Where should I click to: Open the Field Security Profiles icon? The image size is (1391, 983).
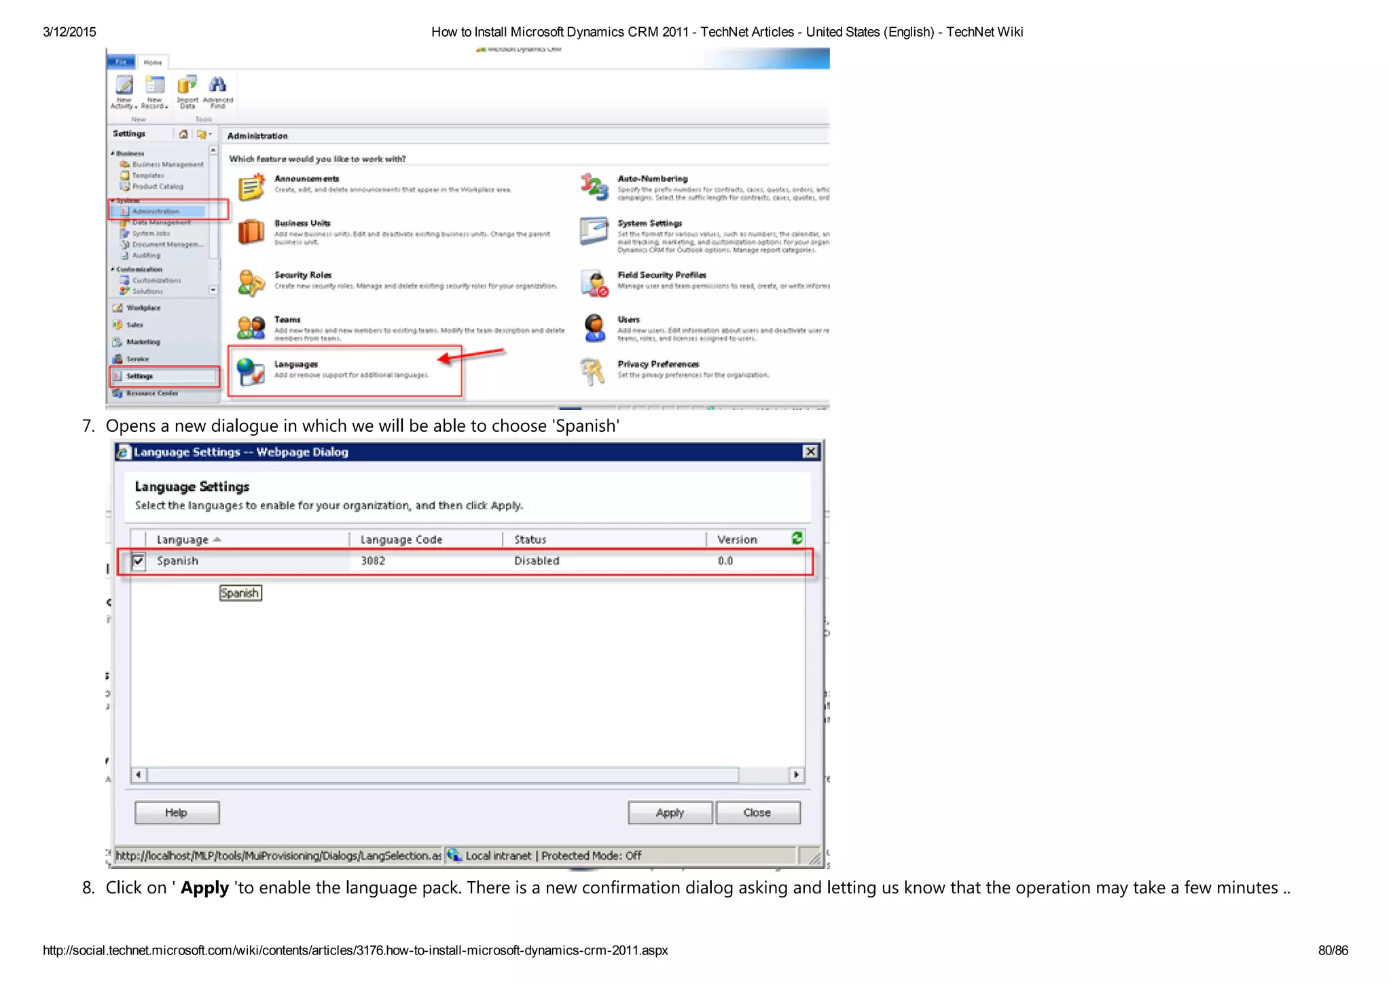pyautogui.click(x=594, y=283)
